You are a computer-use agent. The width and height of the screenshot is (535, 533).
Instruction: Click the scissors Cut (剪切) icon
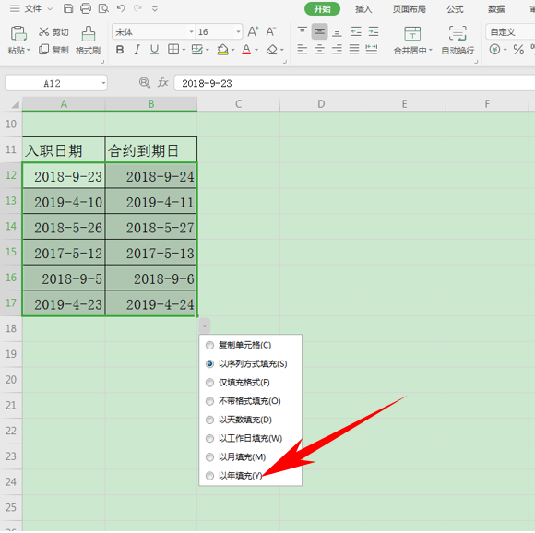[x=43, y=31]
